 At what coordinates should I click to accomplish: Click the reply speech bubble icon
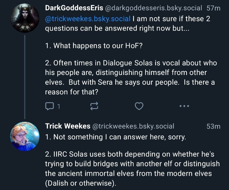[x=49, y=106]
